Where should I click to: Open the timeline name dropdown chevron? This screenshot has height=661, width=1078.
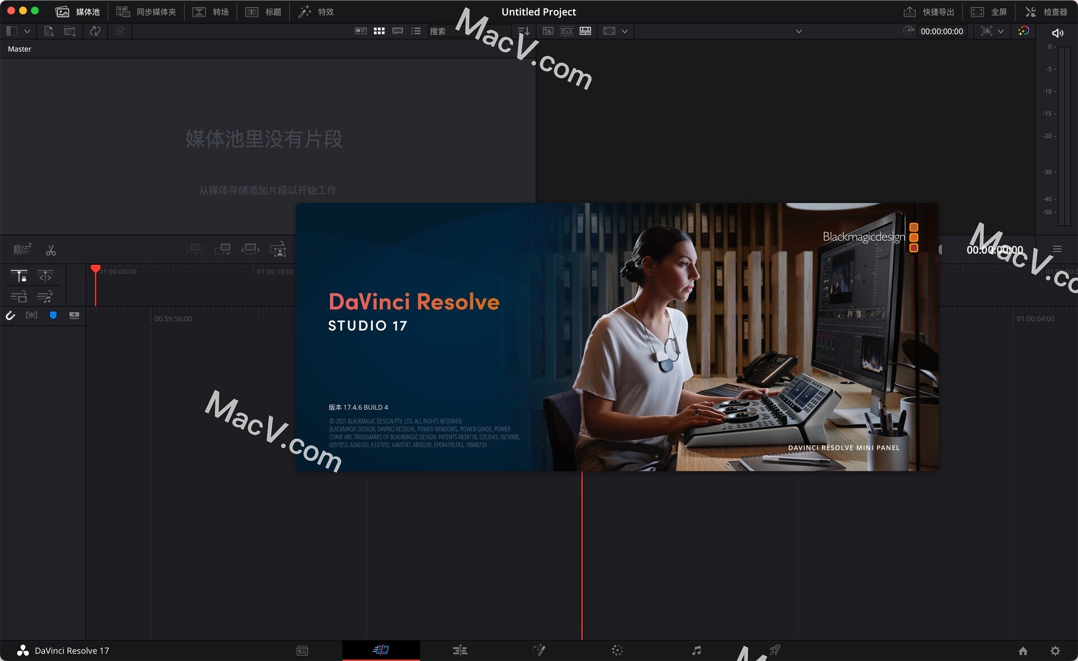(x=798, y=31)
